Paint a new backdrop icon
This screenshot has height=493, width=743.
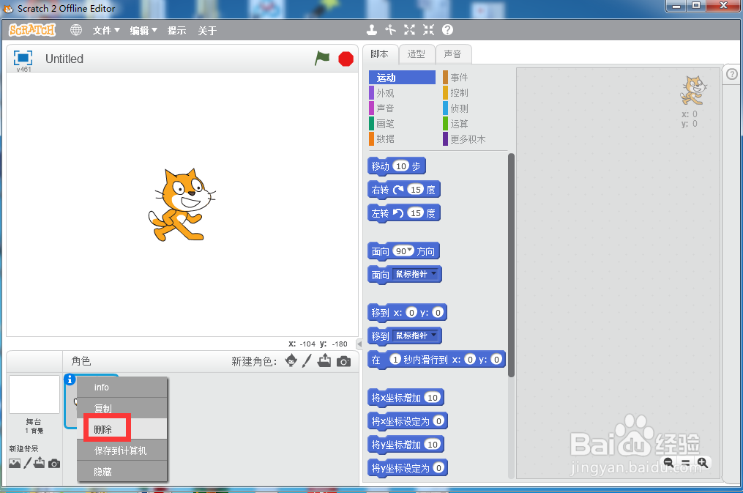pos(28,463)
